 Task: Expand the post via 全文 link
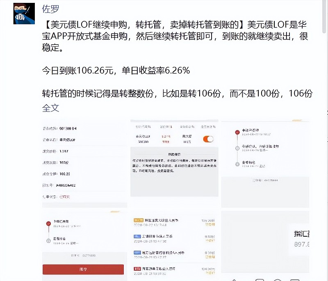coord(50,108)
